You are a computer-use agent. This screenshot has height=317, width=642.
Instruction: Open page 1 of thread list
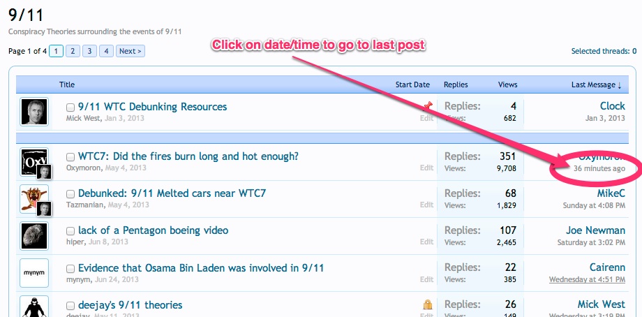56,51
